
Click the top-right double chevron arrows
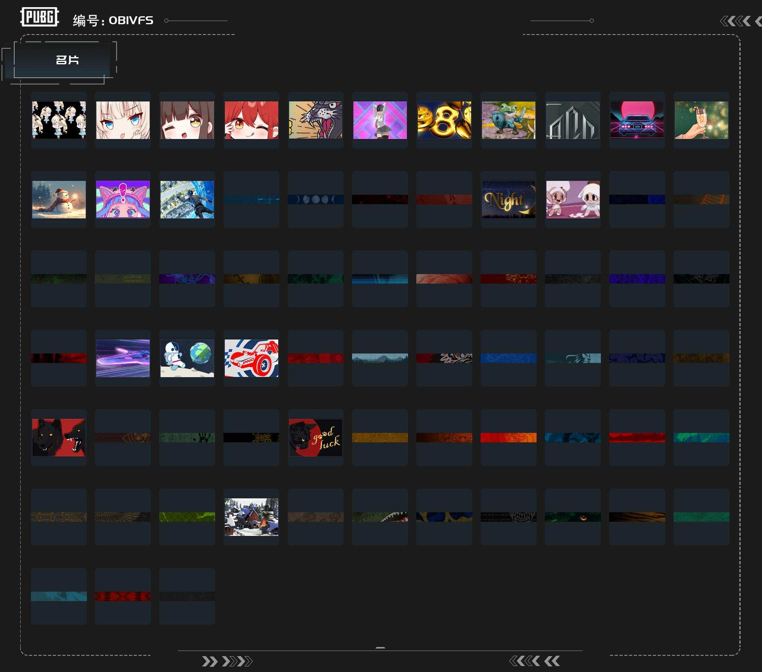[736, 21]
